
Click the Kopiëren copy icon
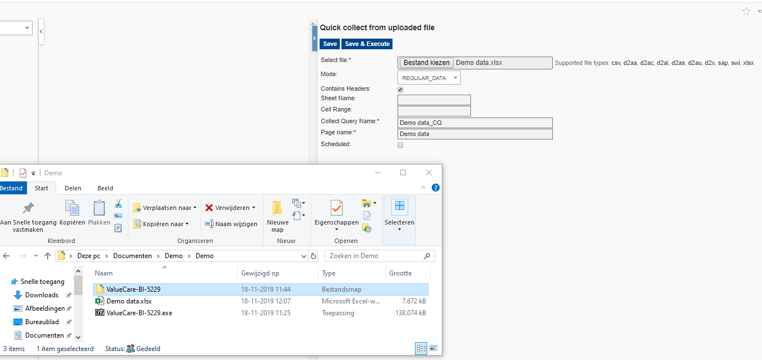pos(72,213)
